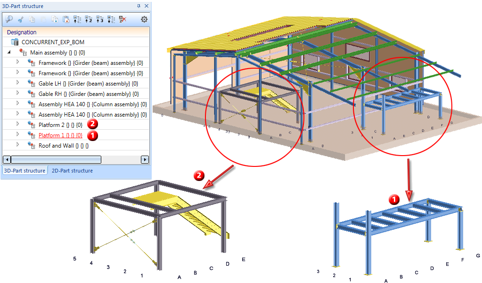The image size is (482, 283).
Task: Expand the Platform 1 node
Action: [17, 134]
